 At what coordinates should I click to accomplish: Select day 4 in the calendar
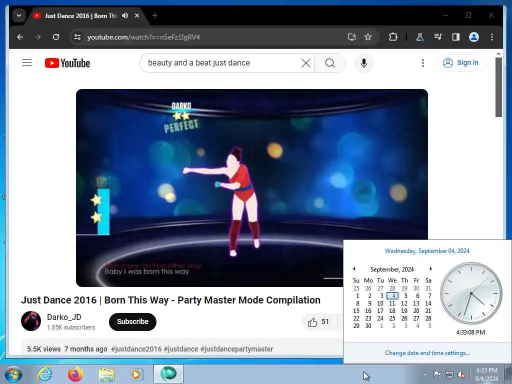pos(392,296)
